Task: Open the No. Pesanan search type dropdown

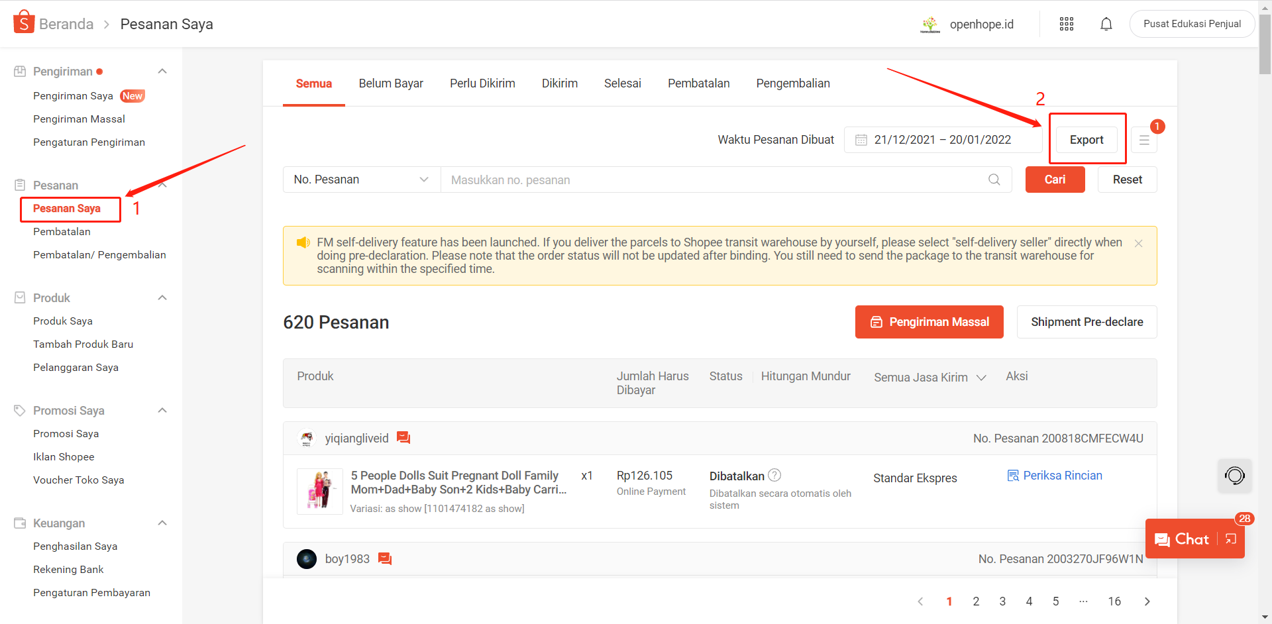Action: click(x=362, y=180)
